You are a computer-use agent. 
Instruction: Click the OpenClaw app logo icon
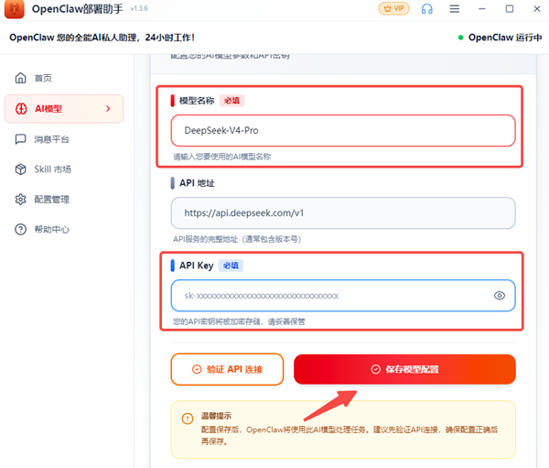click(15, 9)
